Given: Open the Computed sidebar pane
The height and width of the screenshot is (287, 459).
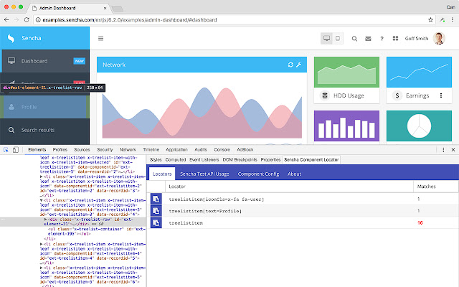Looking at the screenshot, I should coord(176,159).
